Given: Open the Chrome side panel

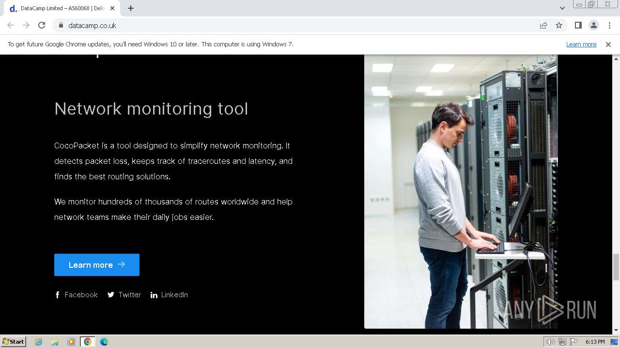Looking at the screenshot, I should pyautogui.click(x=578, y=25).
